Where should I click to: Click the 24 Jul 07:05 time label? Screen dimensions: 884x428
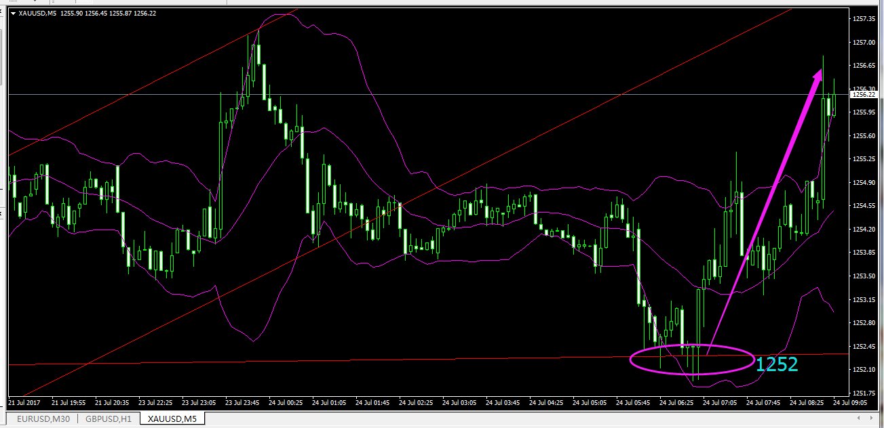click(x=720, y=402)
